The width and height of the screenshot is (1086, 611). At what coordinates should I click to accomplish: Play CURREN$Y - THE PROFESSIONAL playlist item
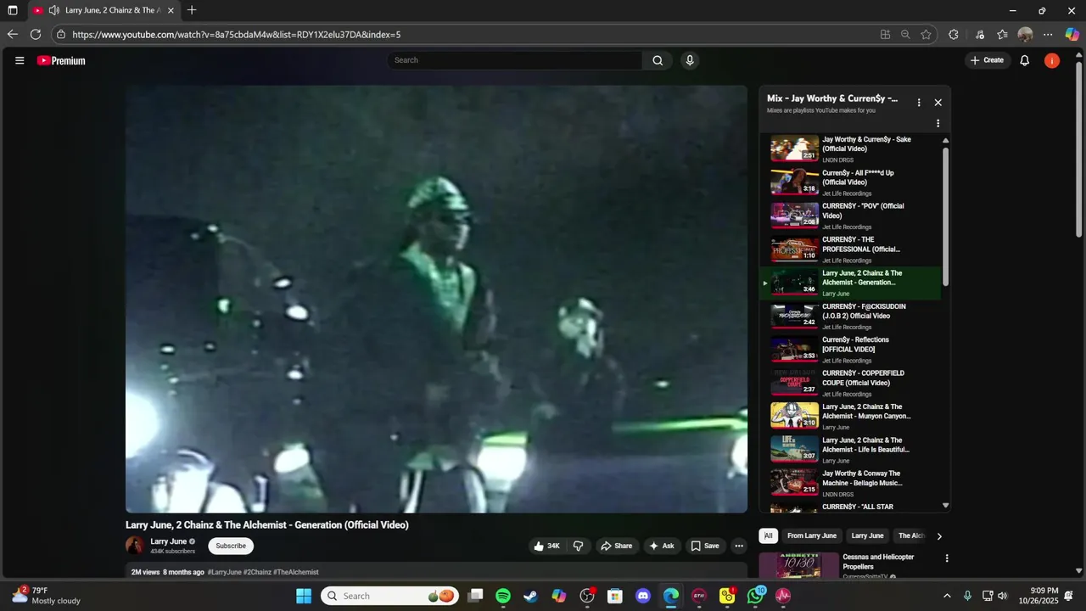pos(851,249)
